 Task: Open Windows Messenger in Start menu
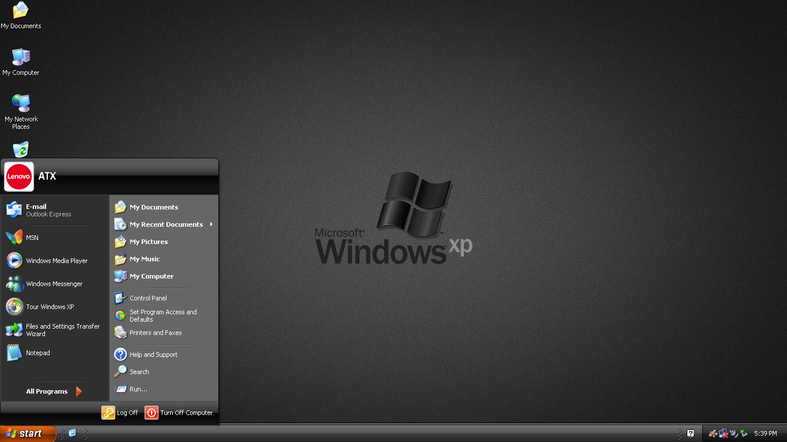pos(55,284)
